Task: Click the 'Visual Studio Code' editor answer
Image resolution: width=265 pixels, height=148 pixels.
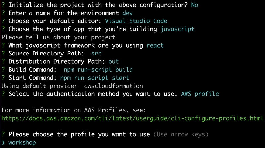Action: pos(136,21)
